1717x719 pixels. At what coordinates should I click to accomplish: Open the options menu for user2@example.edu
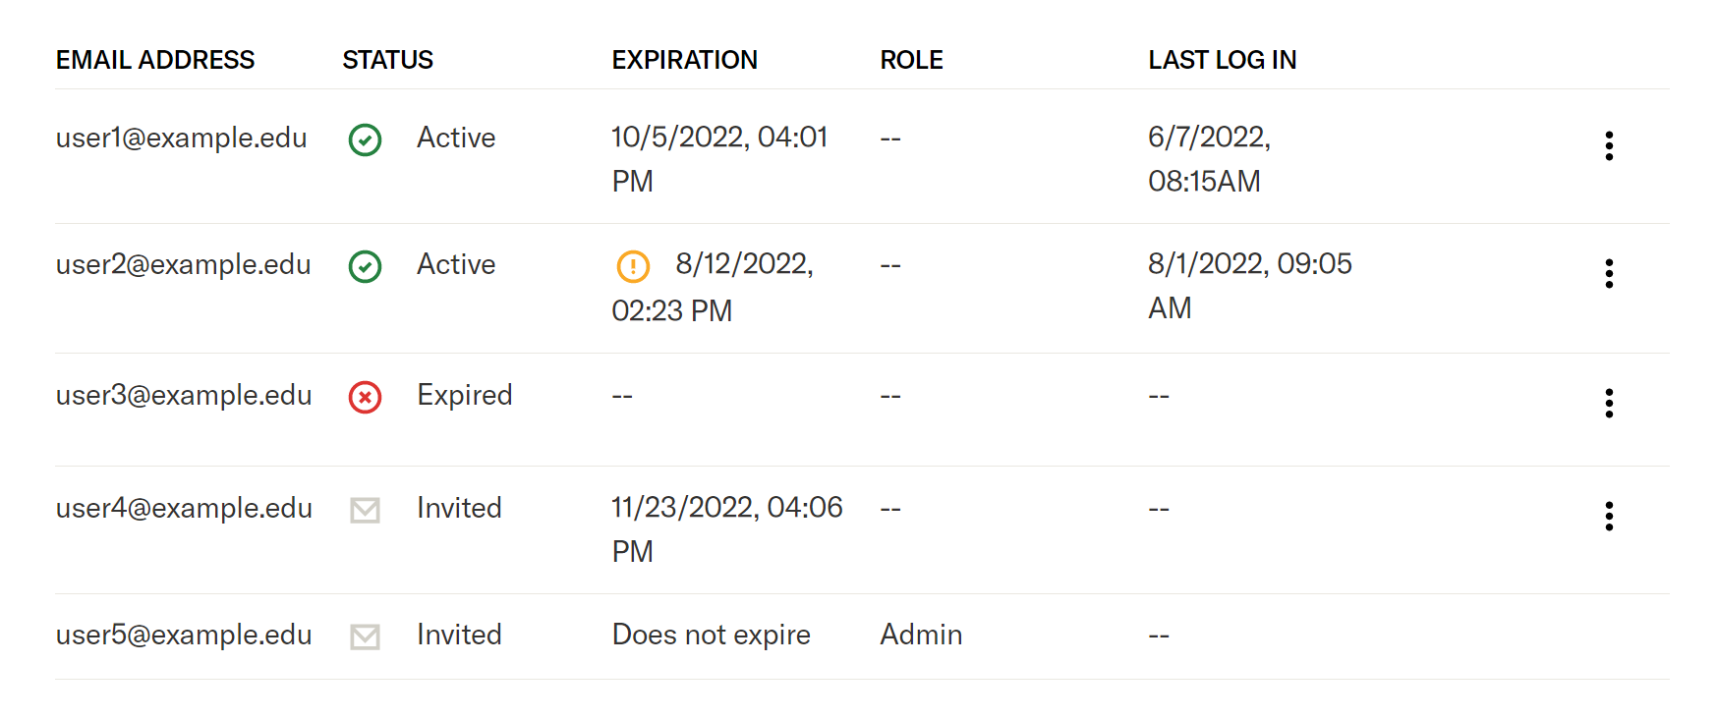(x=1609, y=273)
